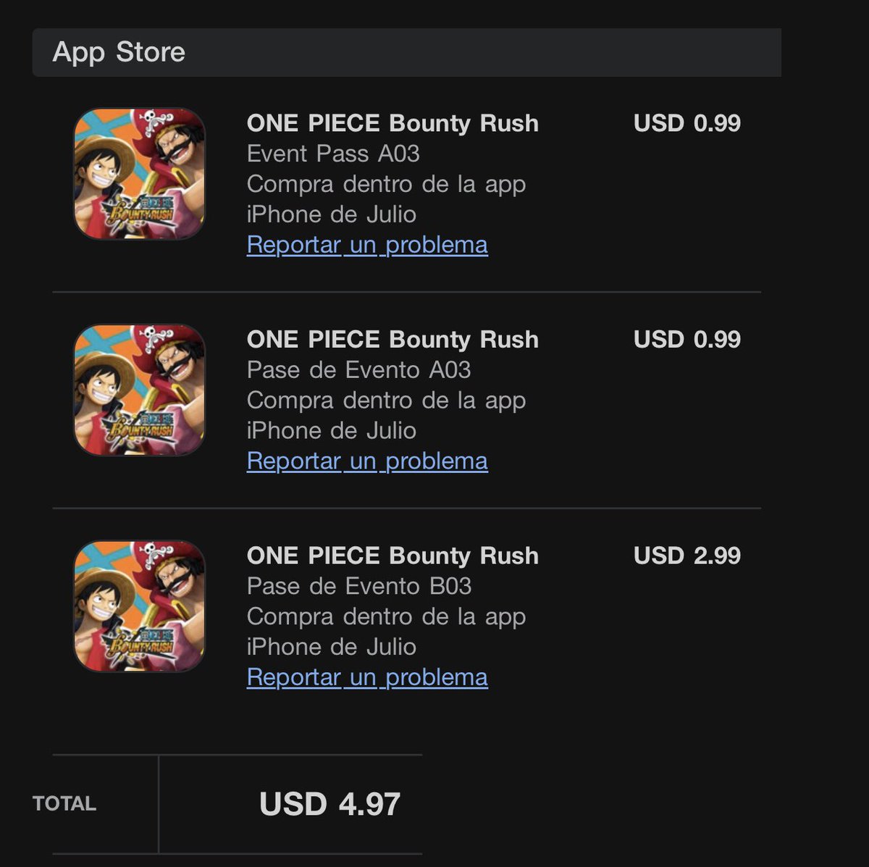Select the Pase de Evento B03 item name

point(358,586)
